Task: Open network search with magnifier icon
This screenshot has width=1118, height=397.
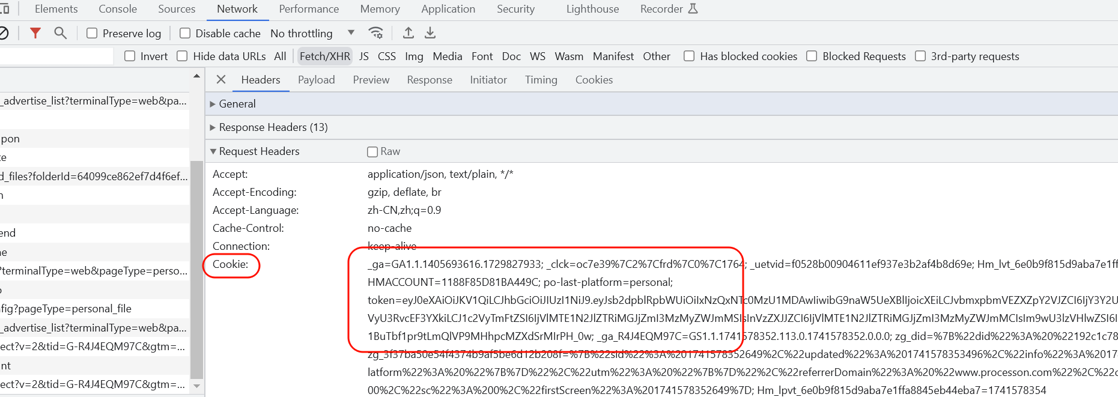Action: click(x=60, y=33)
